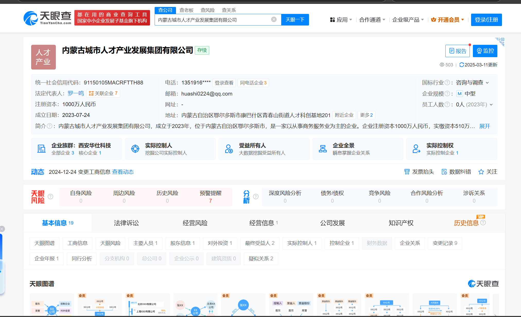Viewport: 521px width, 317px height.
Task: Open the 知识产权 tab
Action: point(401,223)
